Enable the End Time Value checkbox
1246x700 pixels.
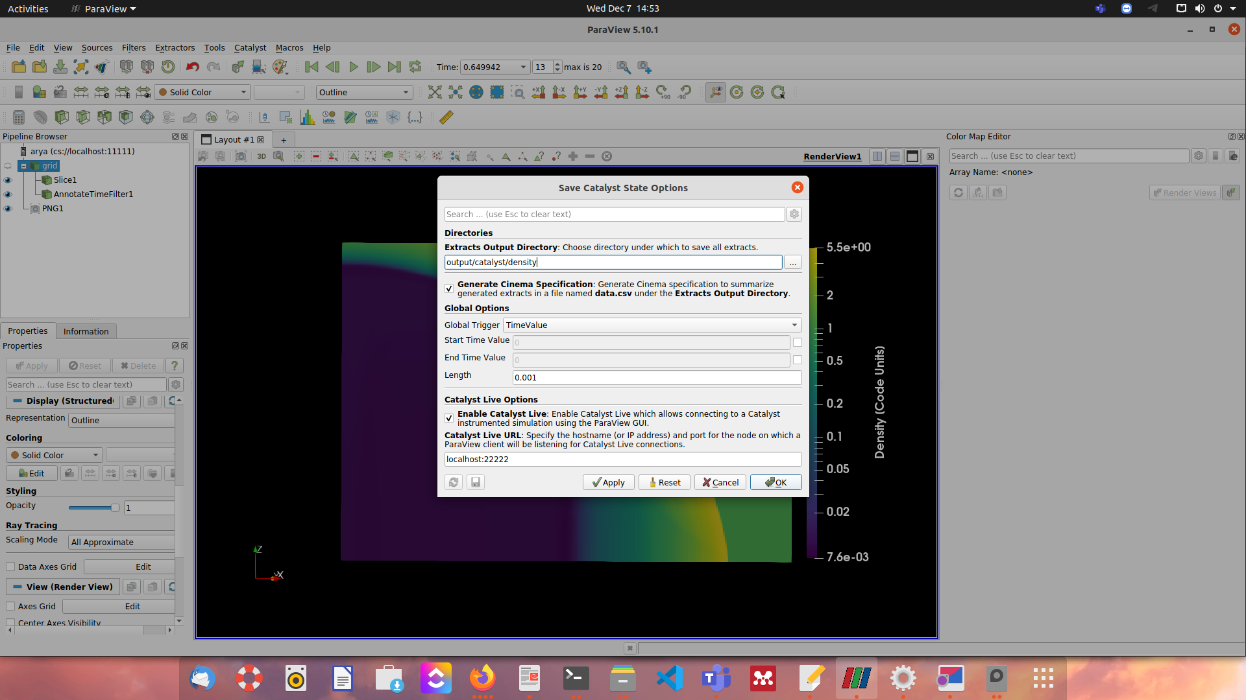tap(798, 360)
